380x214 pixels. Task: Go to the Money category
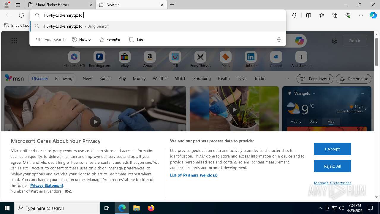(x=139, y=79)
